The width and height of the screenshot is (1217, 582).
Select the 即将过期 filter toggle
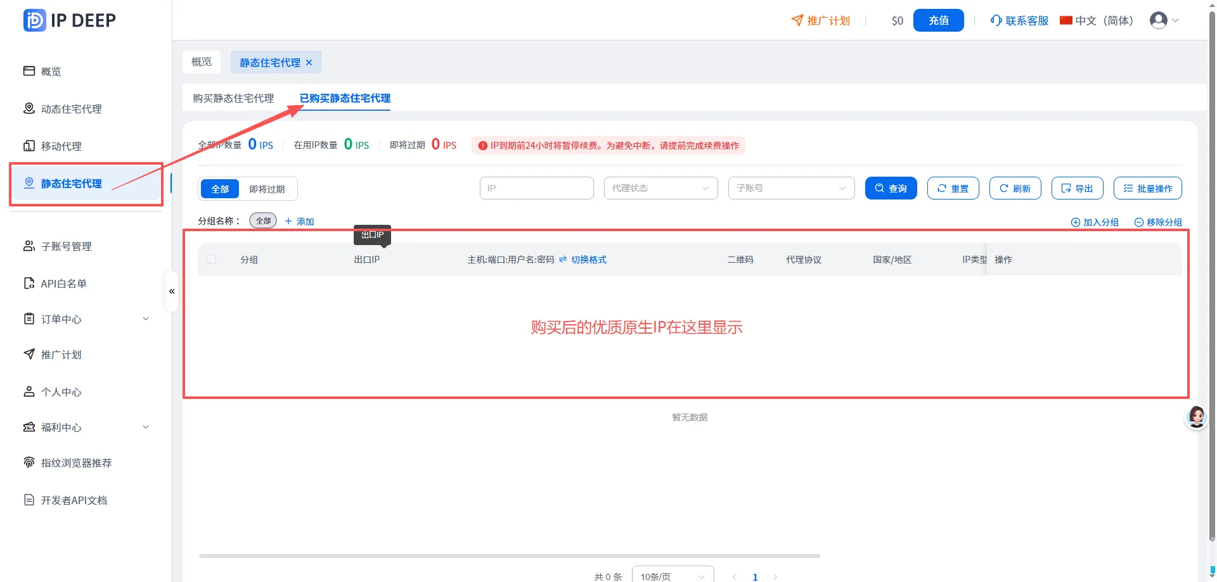pos(267,189)
